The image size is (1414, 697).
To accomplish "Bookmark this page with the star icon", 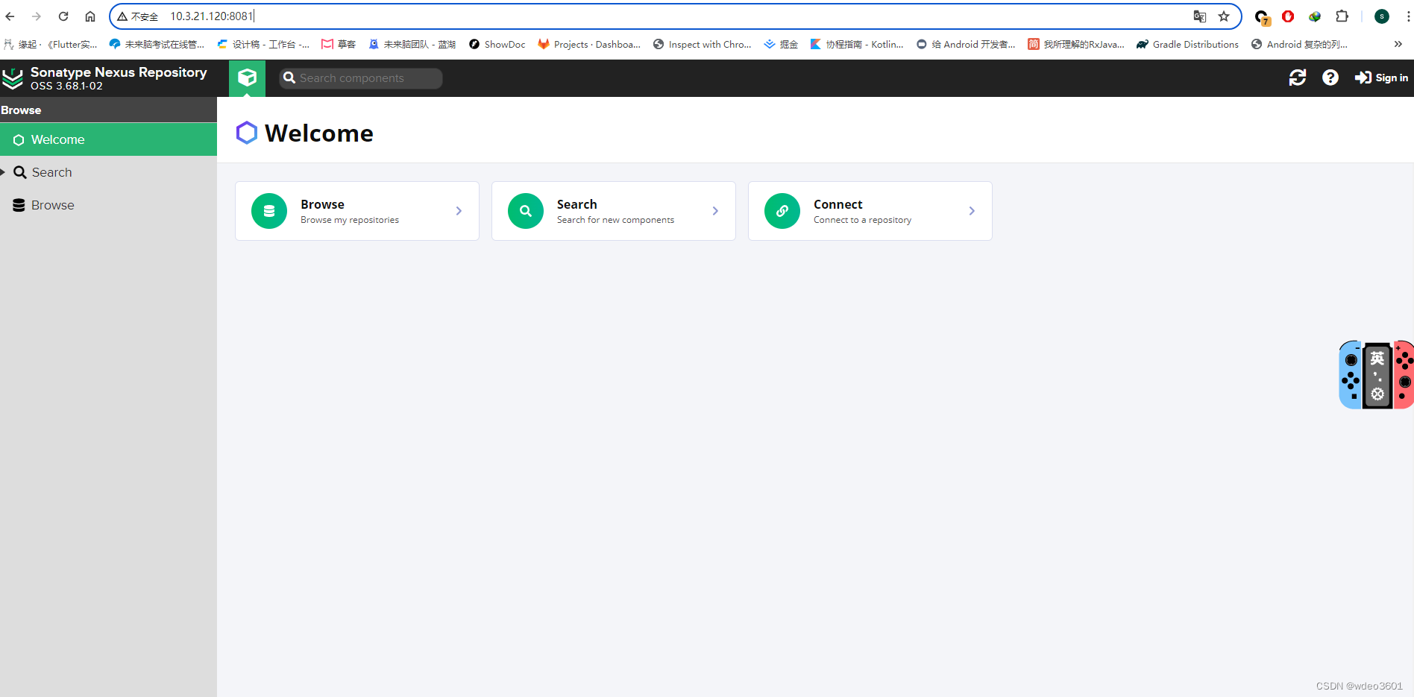I will (1224, 16).
